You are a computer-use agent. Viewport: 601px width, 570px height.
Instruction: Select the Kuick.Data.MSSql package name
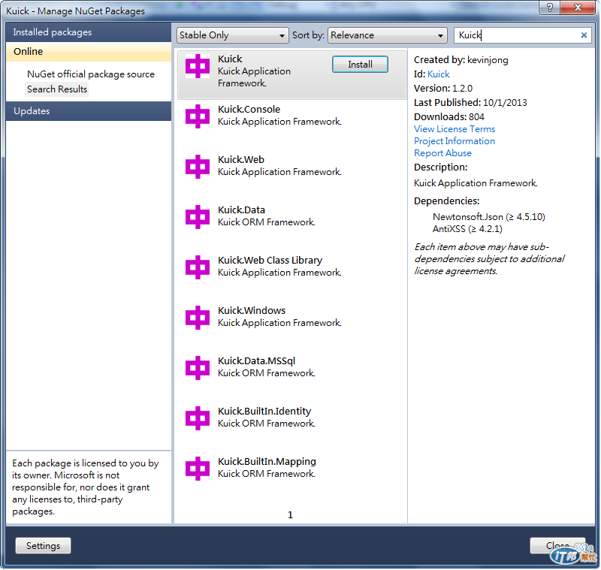click(257, 361)
